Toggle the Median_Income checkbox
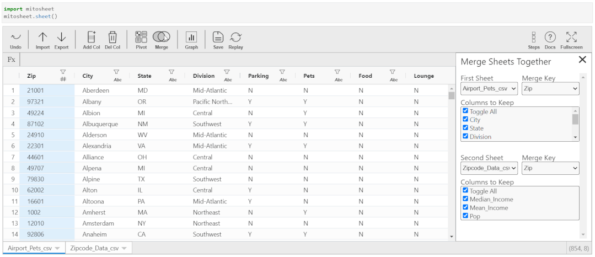 (465, 199)
